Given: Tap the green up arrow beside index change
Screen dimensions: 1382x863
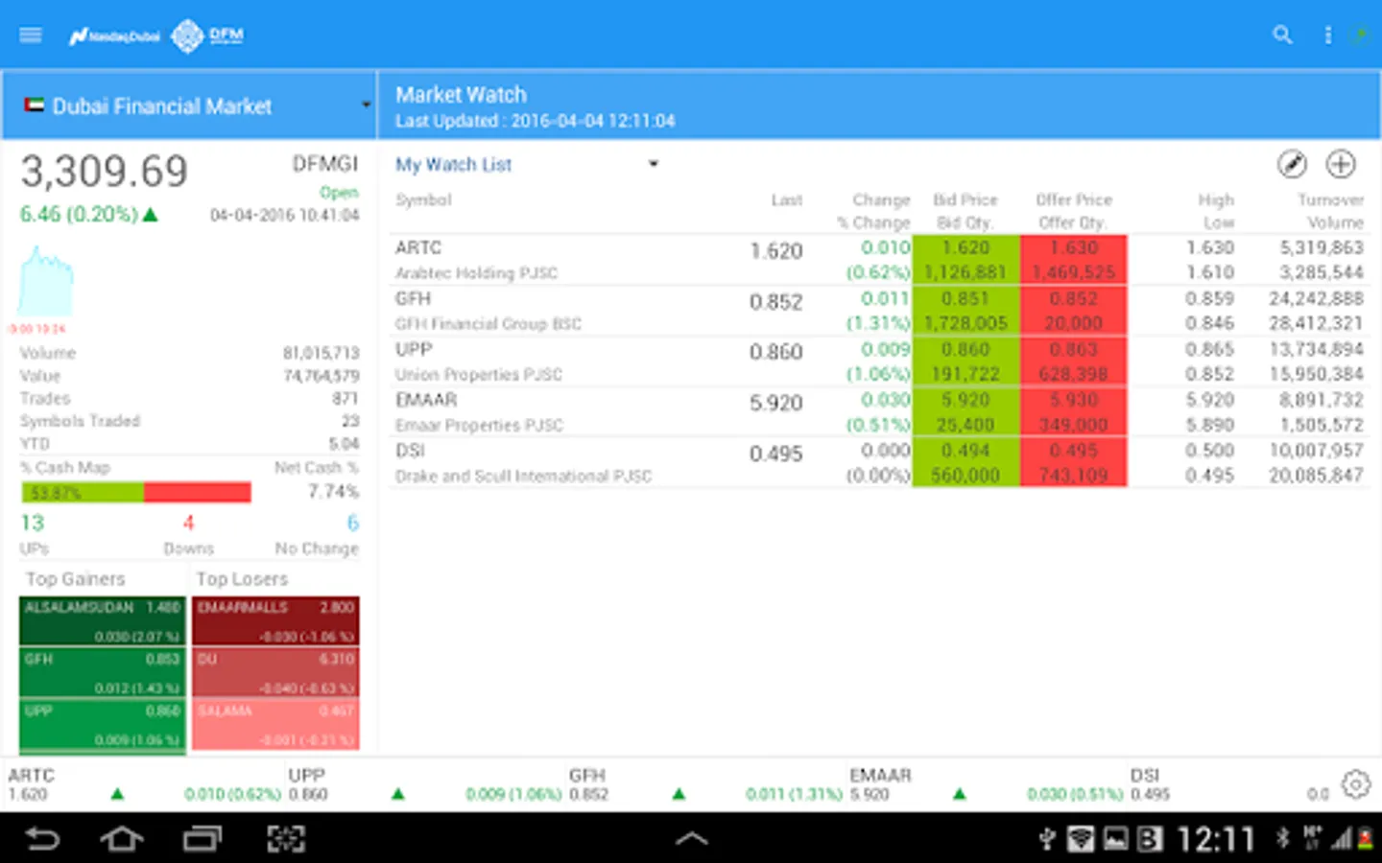Looking at the screenshot, I should pos(151,215).
